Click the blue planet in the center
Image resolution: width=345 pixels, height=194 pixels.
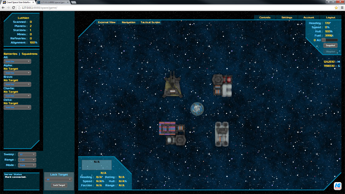pyautogui.click(x=197, y=109)
